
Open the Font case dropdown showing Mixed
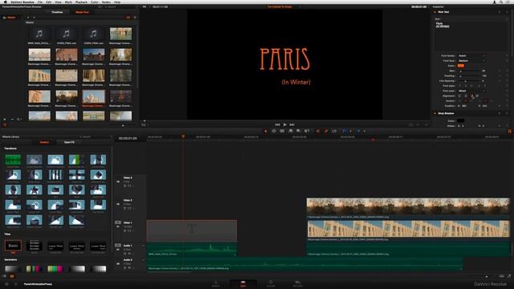[x=471, y=91]
